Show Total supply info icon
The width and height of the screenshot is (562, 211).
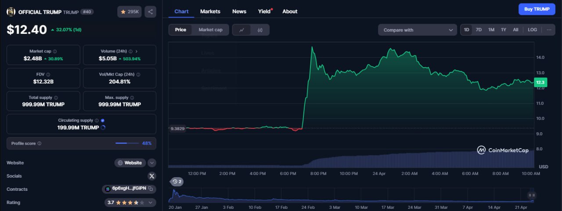pos(56,98)
